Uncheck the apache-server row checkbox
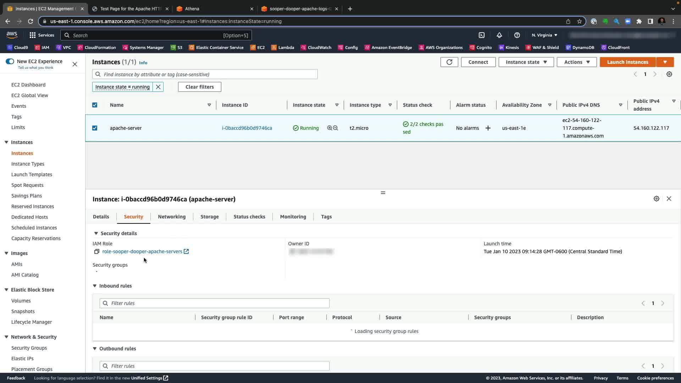This screenshot has height=383, width=681. pos(95,128)
